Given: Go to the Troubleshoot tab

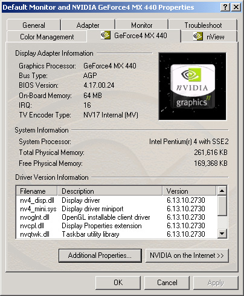Looking at the screenshot, I should (x=203, y=25).
